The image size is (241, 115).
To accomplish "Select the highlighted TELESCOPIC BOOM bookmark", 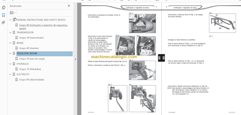I will (x=45, y=54).
